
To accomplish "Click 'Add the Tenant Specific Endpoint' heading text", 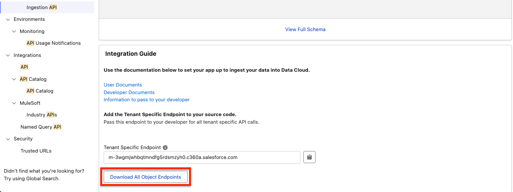I will [x=170, y=115].
